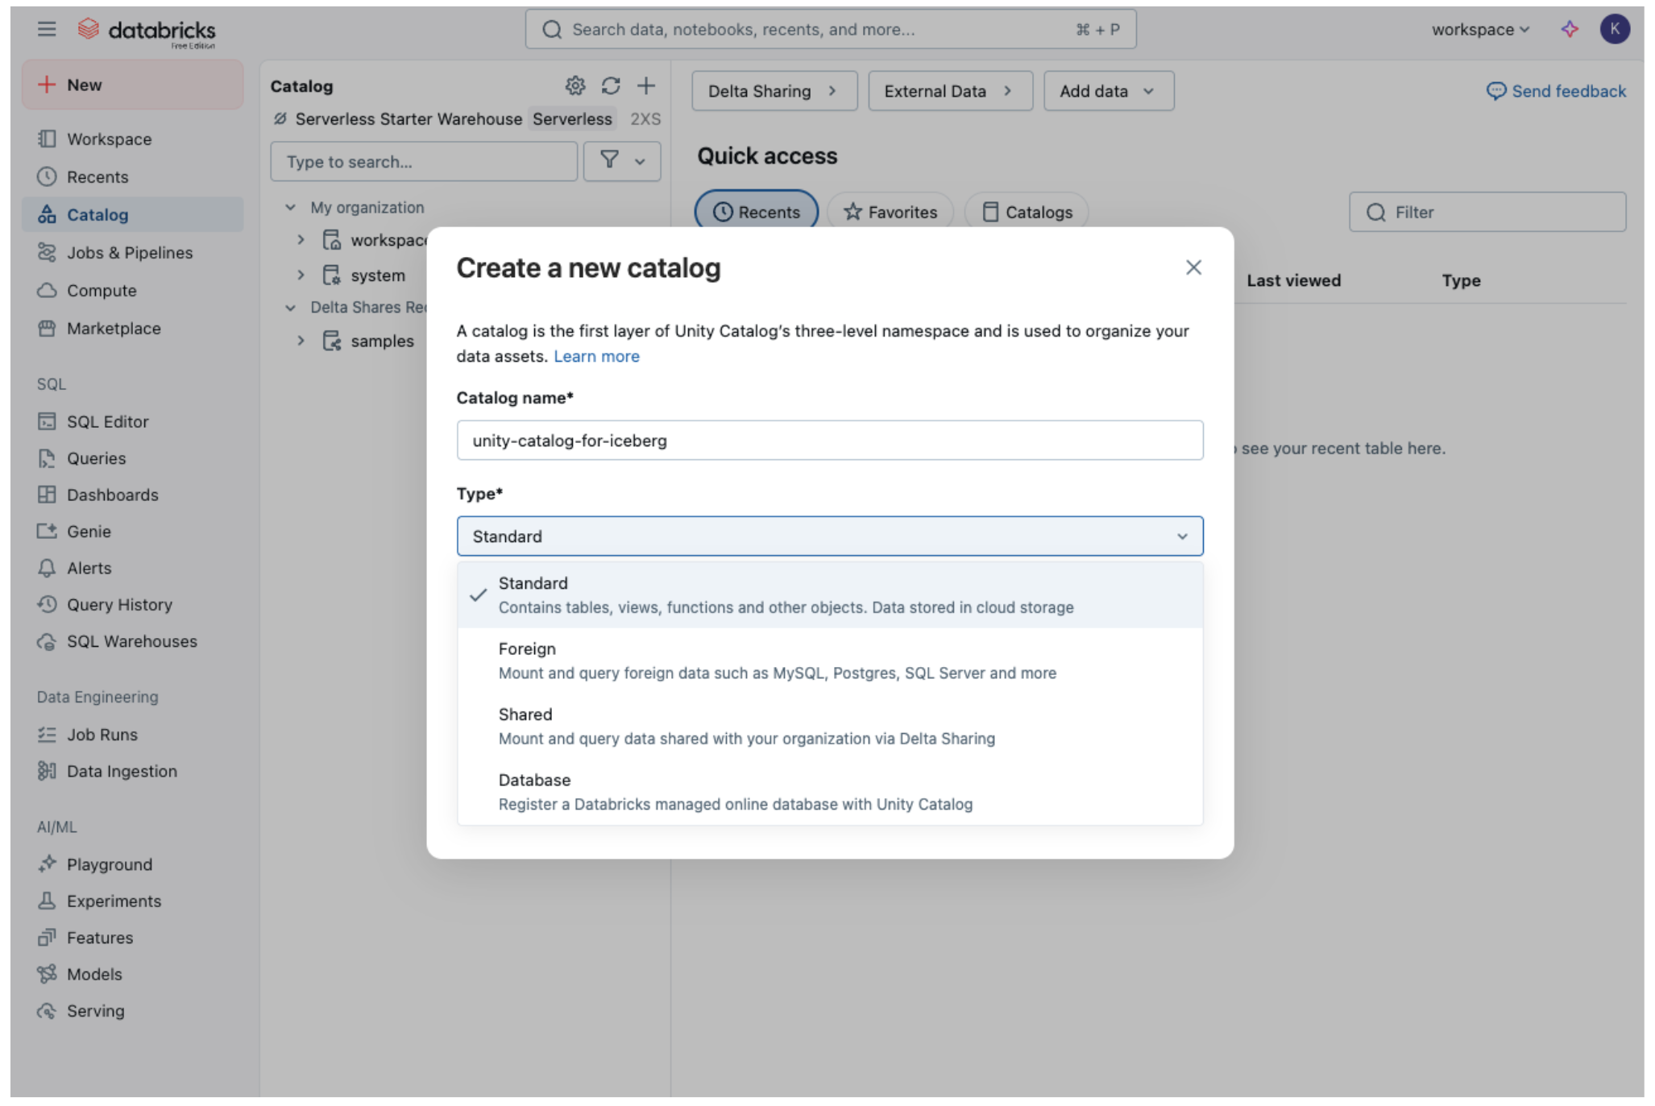Collapse the My organization tree
The image size is (1655, 1106).
(290, 207)
